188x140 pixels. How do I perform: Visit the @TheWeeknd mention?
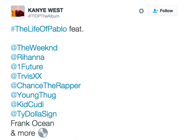34,48
